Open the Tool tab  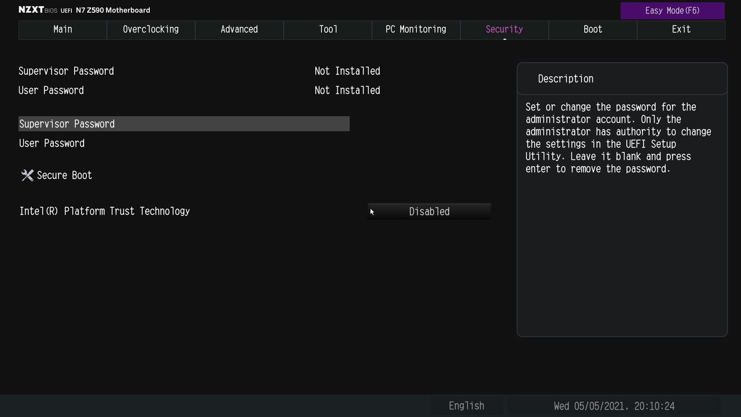click(x=328, y=30)
